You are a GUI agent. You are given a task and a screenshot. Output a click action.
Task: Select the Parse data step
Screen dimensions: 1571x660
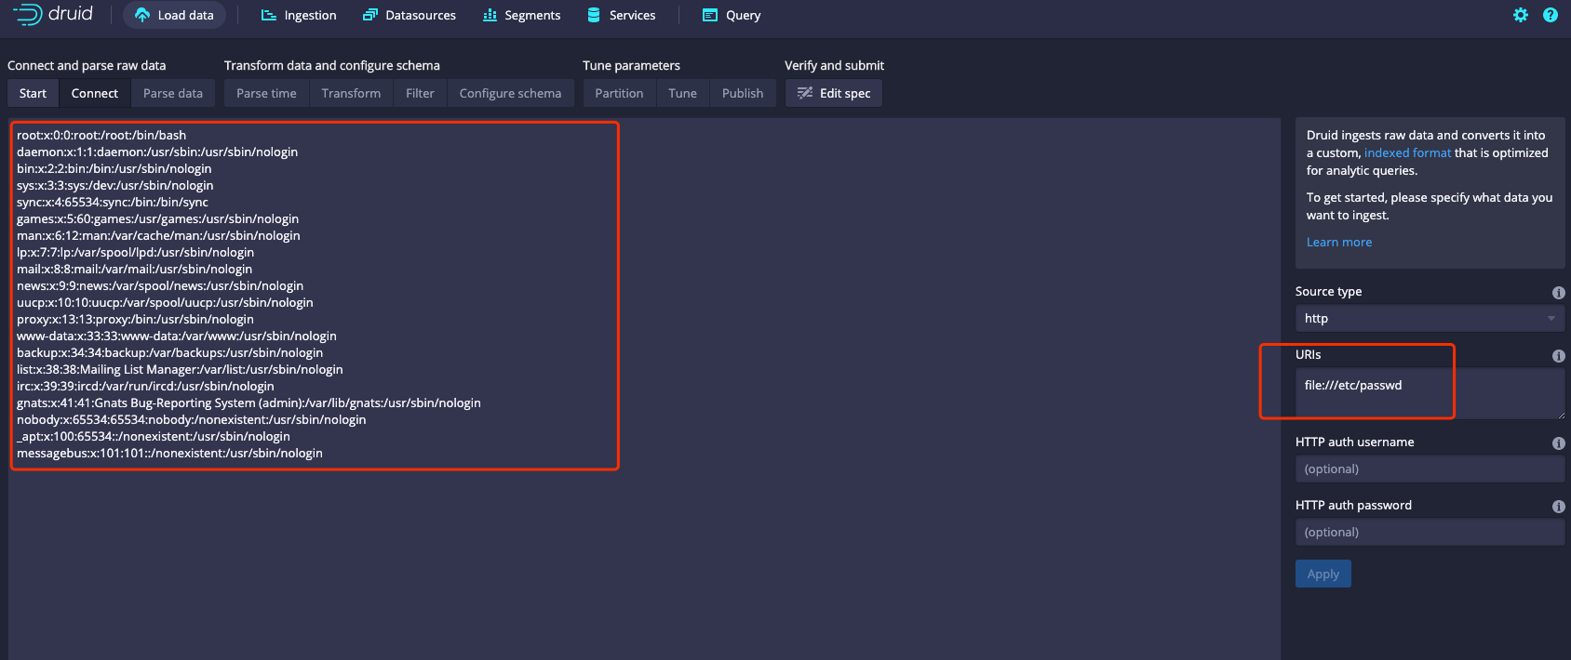pos(173,93)
